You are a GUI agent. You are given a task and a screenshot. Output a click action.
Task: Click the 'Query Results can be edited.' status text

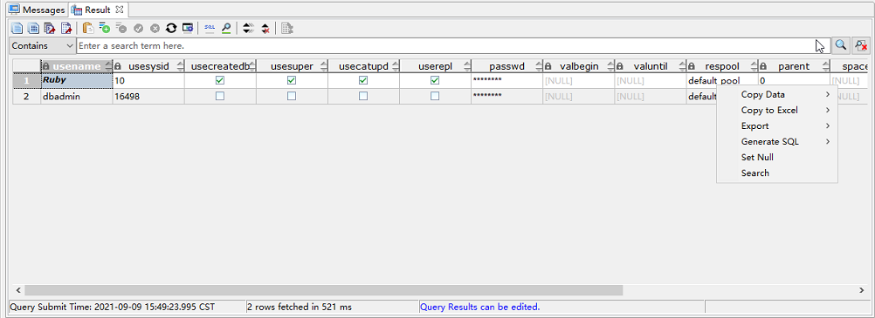tap(480, 307)
